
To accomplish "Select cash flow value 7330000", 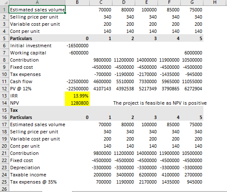I will [x=147, y=81].
